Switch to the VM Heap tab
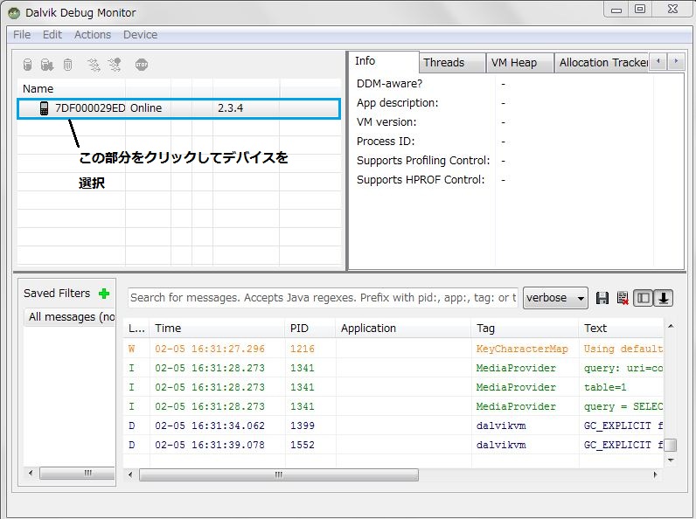Image resolution: width=696 pixels, height=519 pixels. 519,63
